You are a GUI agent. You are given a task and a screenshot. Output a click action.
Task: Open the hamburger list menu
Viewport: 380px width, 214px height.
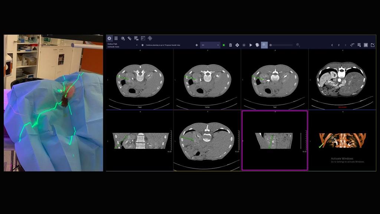click(116, 38)
